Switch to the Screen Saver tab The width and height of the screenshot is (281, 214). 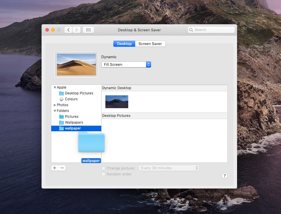pos(150,44)
